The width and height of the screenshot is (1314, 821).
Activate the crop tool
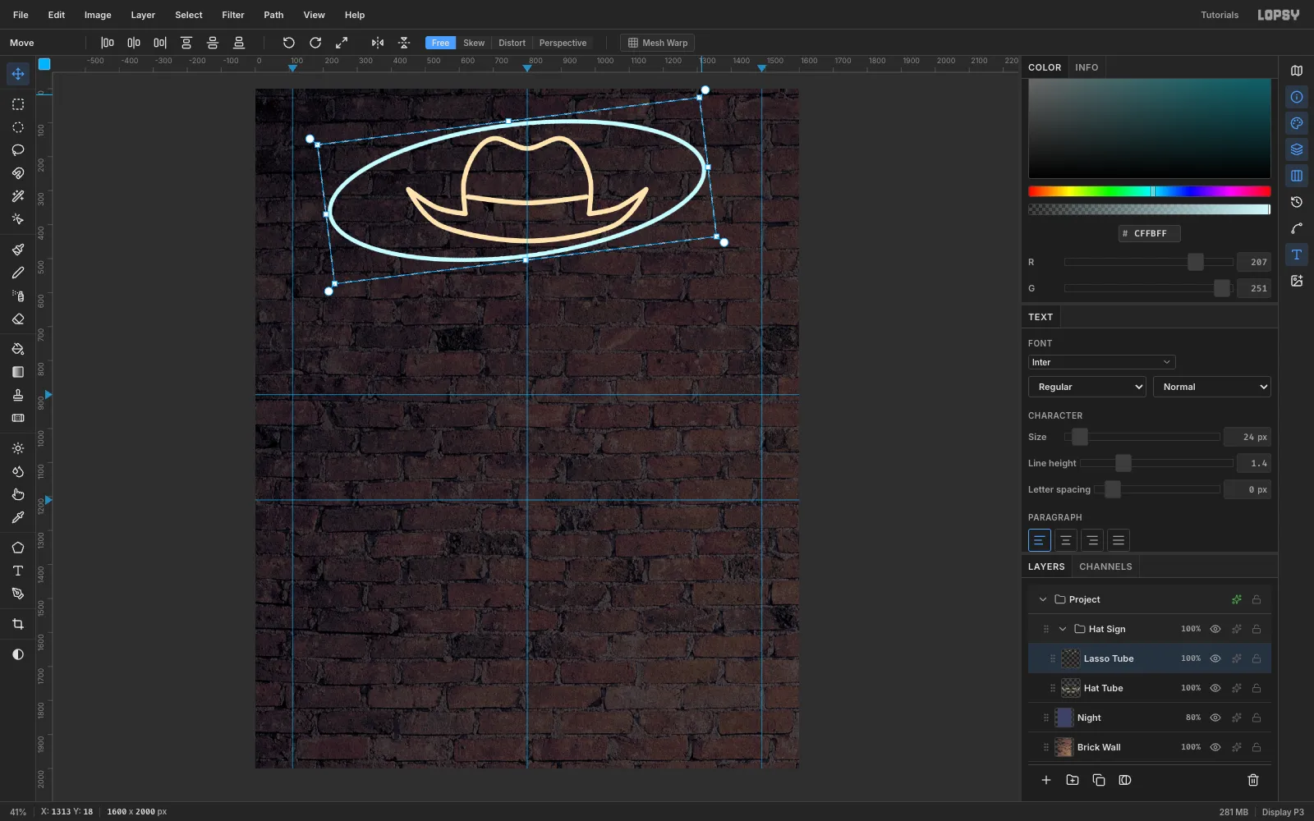click(18, 624)
